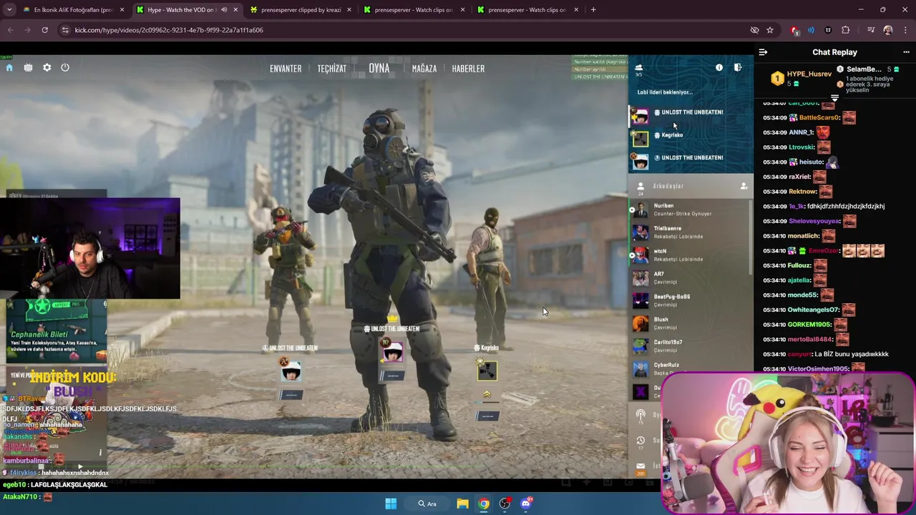Select friend BeatPug-BoB6 in the list
The width and height of the screenshot is (916, 515).
(x=691, y=300)
